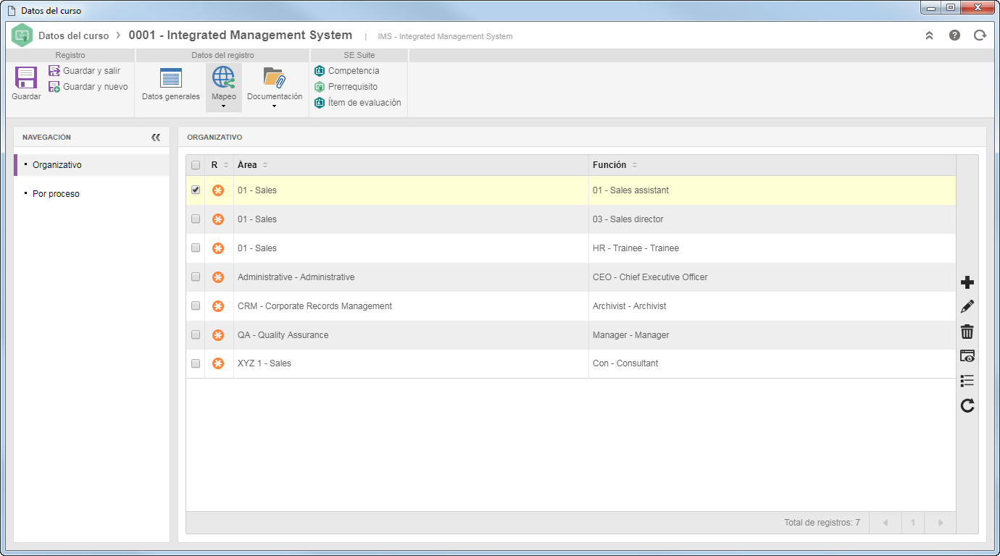Sort by the Función column
This screenshot has width=1000, height=556.
pyautogui.click(x=772, y=165)
